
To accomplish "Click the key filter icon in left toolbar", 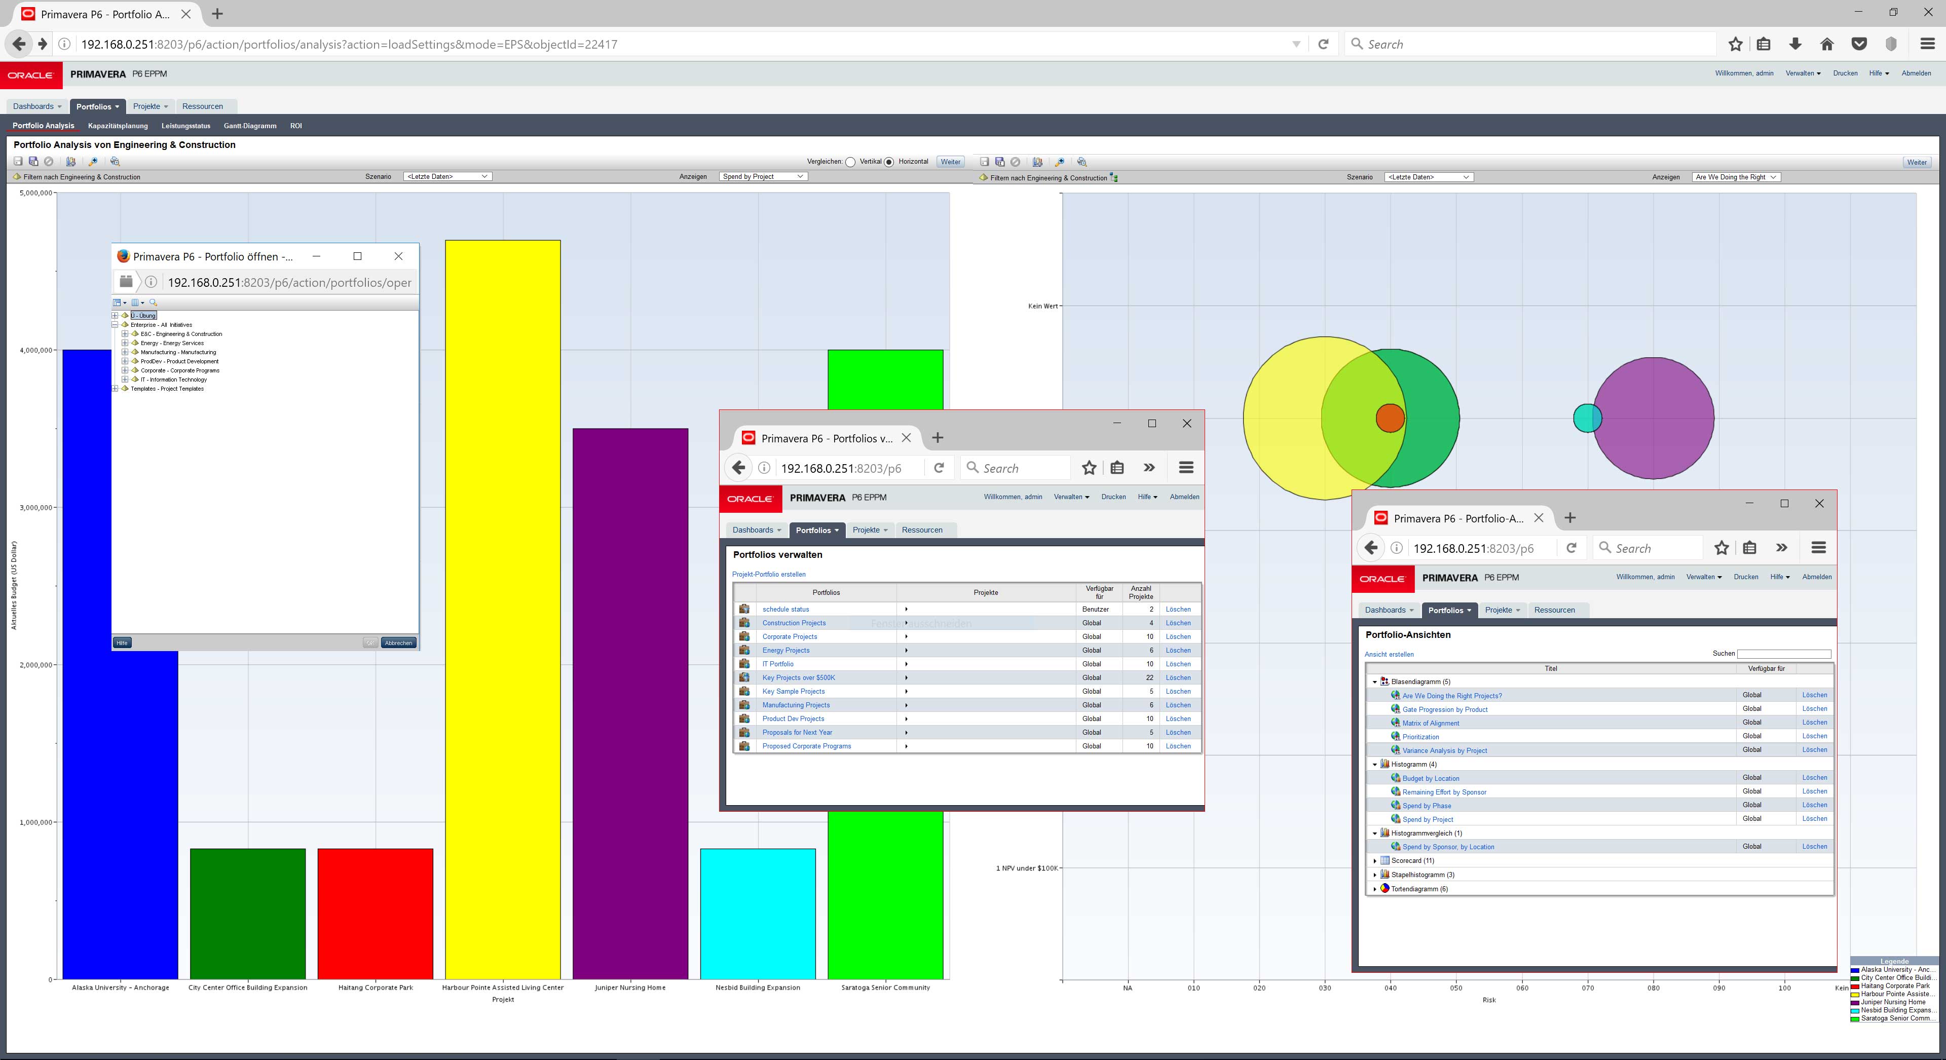I will pyautogui.click(x=93, y=162).
